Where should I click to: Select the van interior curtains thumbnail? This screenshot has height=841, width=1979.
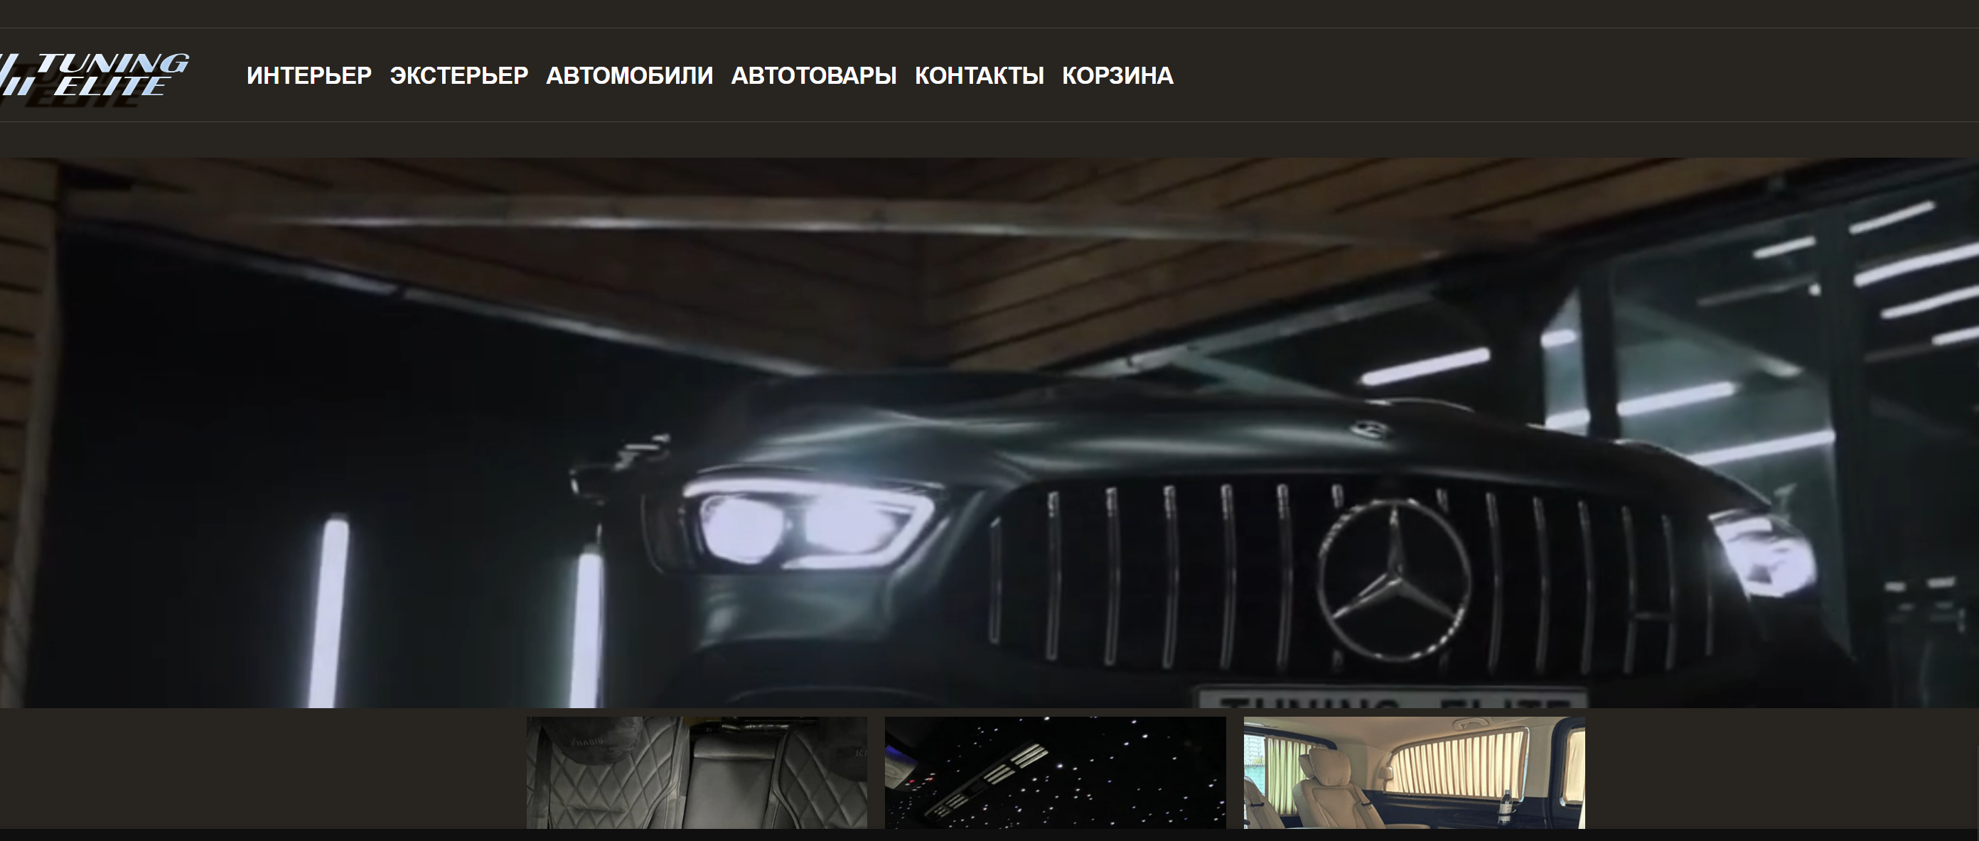1414,772
